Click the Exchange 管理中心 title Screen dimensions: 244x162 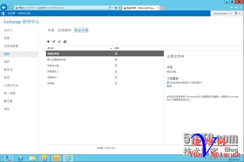(22, 22)
